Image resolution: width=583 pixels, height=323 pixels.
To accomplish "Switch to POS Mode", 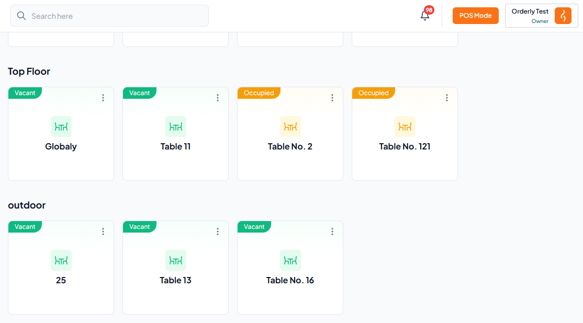I will pos(475,16).
